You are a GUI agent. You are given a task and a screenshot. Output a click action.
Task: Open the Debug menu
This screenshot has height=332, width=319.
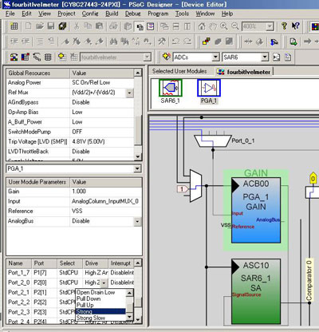(132, 14)
